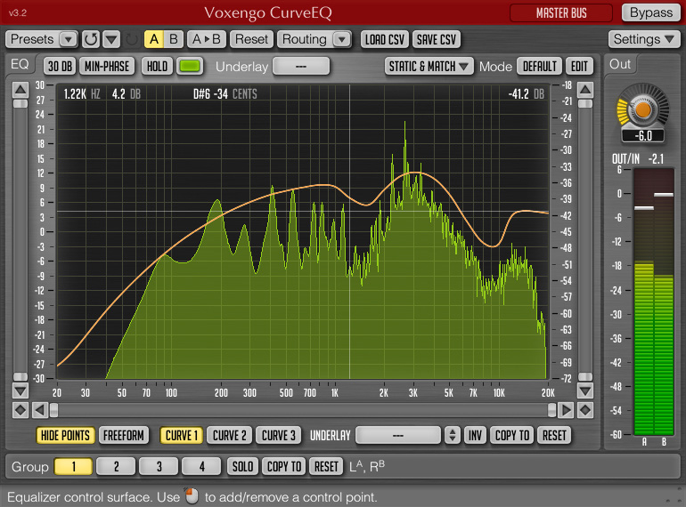Adjust the orange output gain knob

pyautogui.click(x=643, y=109)
